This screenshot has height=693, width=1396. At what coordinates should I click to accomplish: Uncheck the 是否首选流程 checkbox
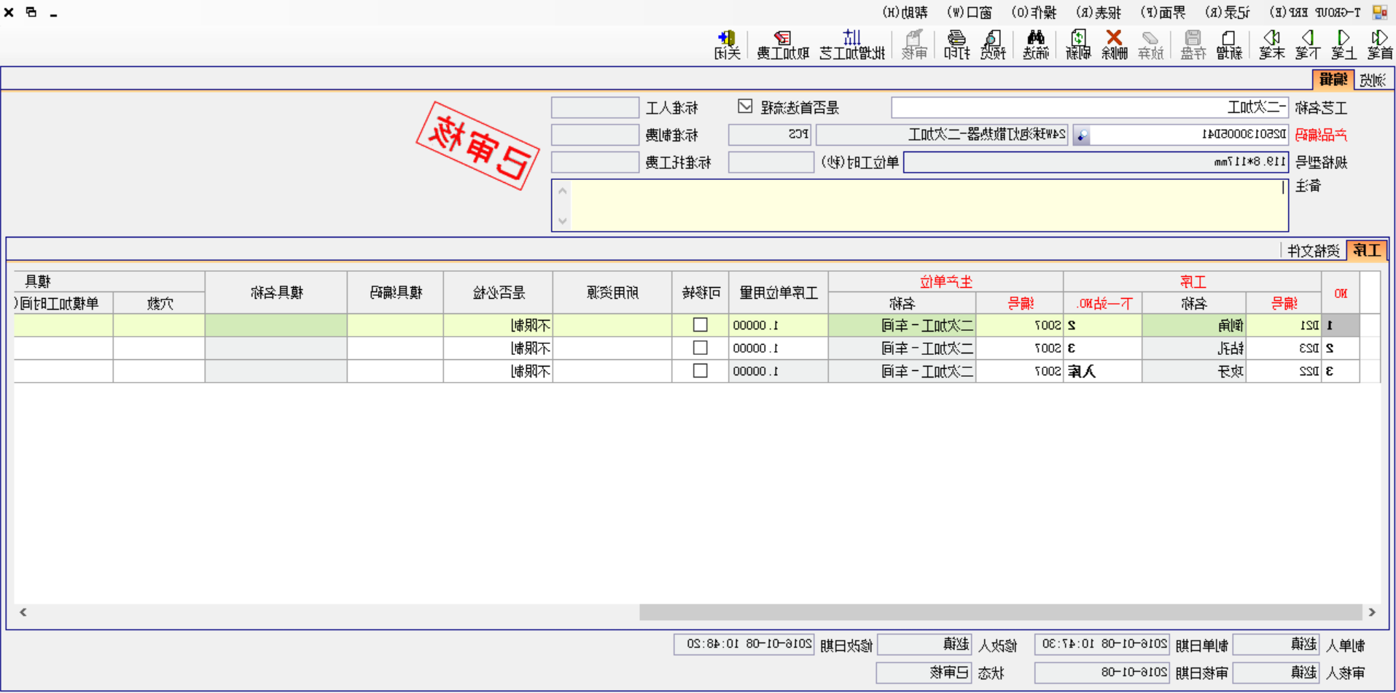tap(745, 106)
